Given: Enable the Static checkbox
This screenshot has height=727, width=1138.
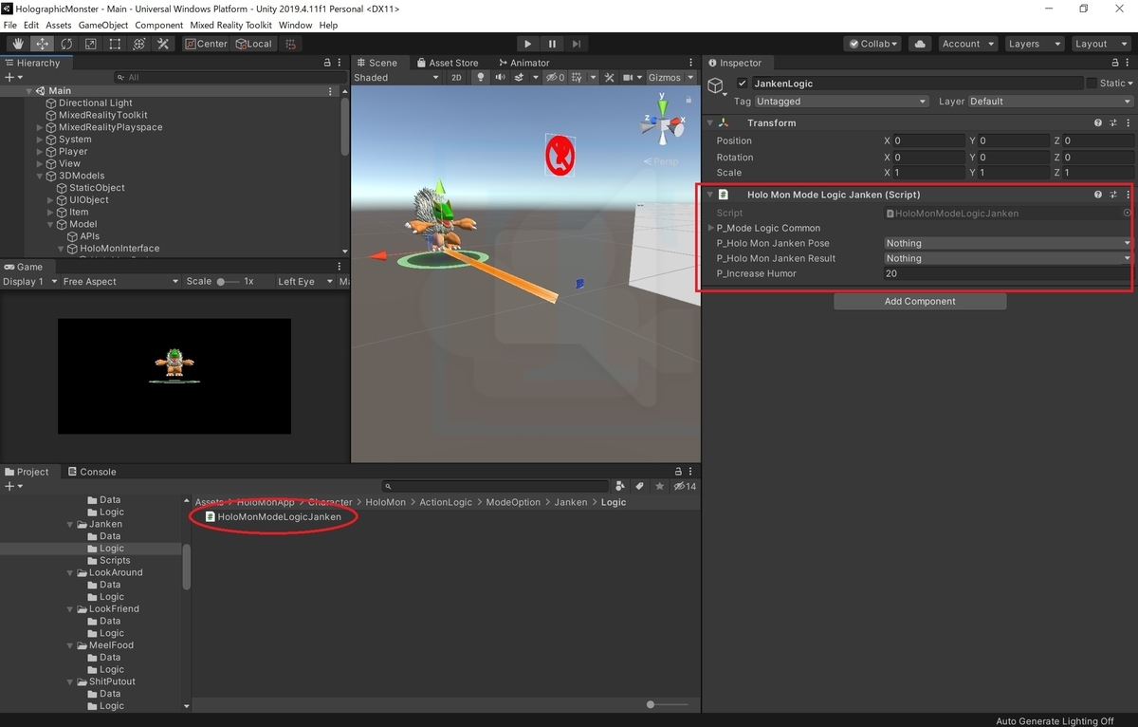Looking at the screenshot, I should [1092, 84].
